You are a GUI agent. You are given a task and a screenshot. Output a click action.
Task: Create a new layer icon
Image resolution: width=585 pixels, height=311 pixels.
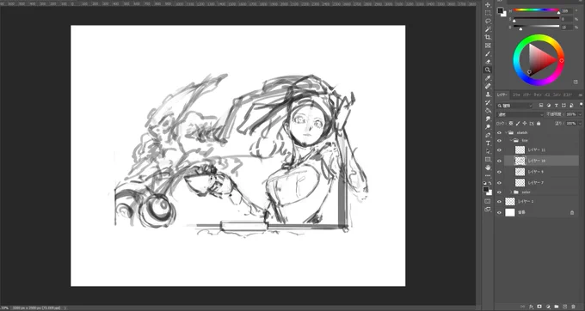coord(565,307)
